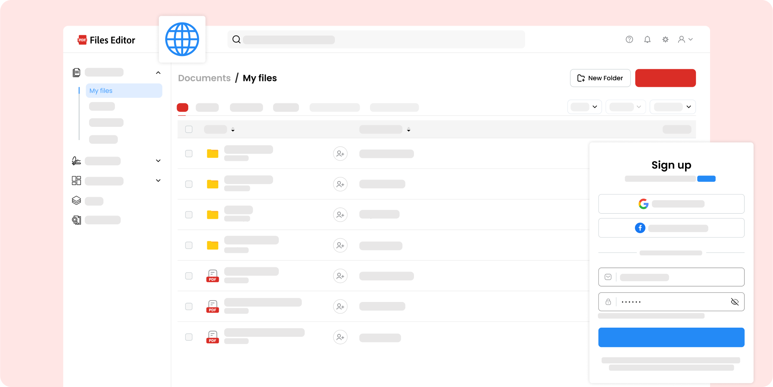Open notifications bell icon

[647, 39]
